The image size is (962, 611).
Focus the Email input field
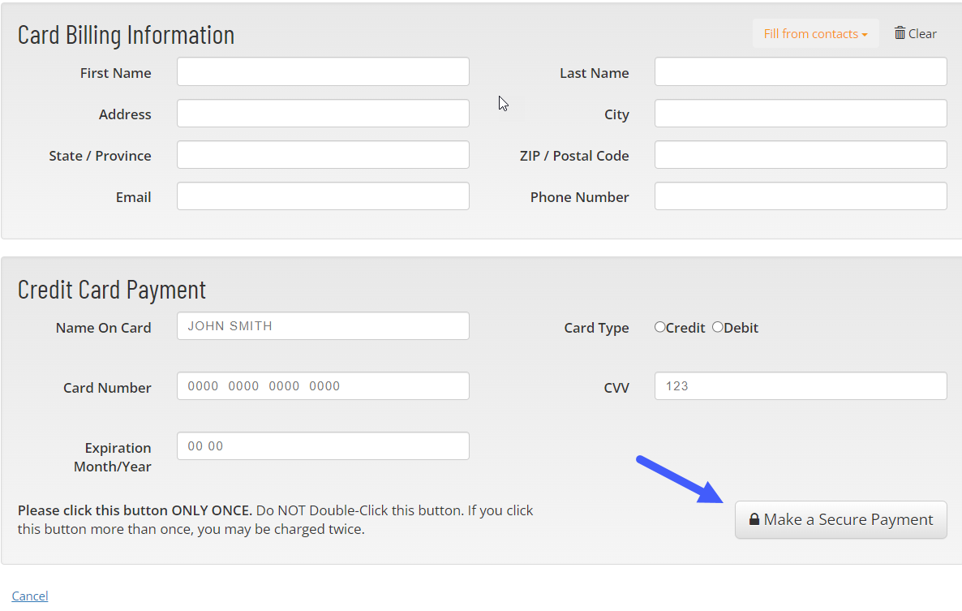pyautogui.click(x=322, y=196)
